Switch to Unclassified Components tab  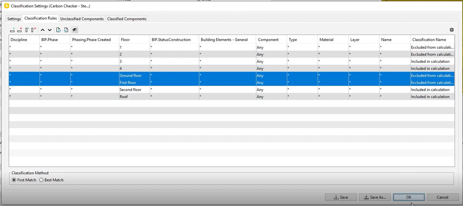tap(82, 19)
